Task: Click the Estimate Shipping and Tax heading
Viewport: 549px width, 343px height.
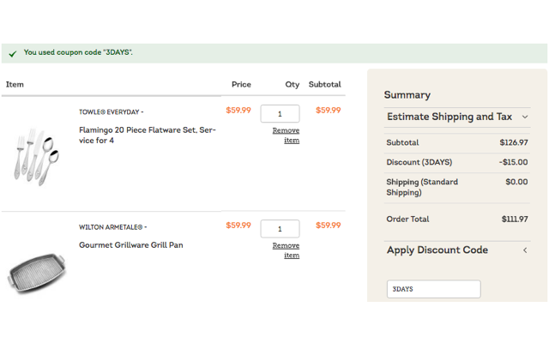Action: 449,117
